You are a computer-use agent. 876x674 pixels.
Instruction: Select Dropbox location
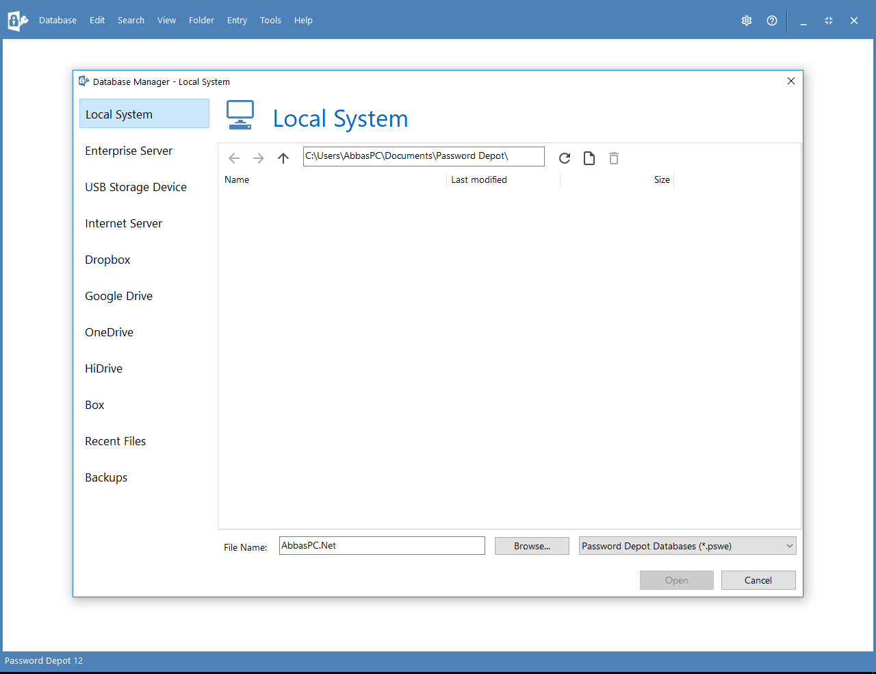point(144,260)
